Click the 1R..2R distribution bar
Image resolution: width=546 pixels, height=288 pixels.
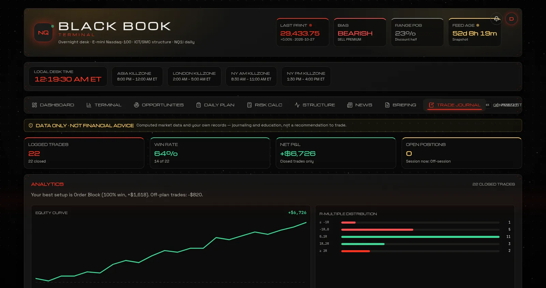click(420, 244)
